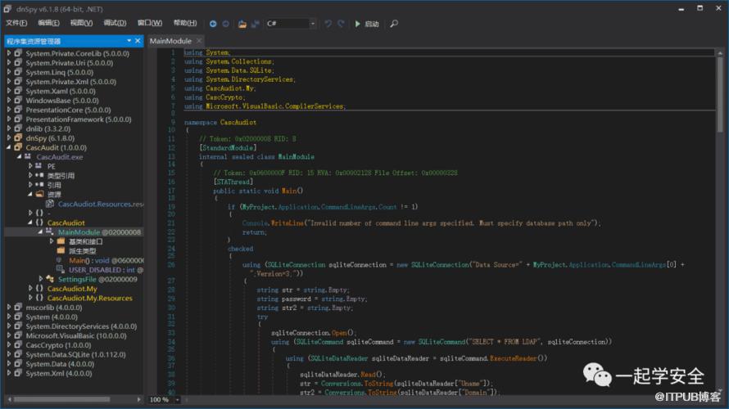
Task: Expand the WindowsBase (5.0.0.0) node
Action: (9, 101)
